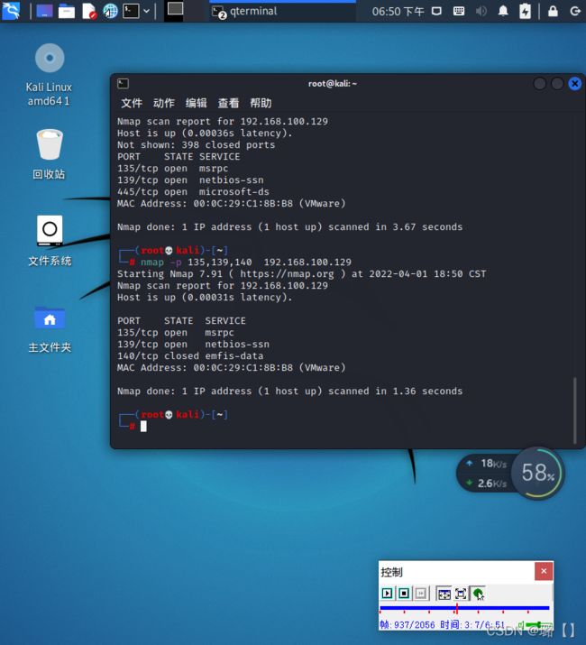Lock the screen with padlock icon
The width and height of the screenshot is (586, 645).
coord(554,11)
